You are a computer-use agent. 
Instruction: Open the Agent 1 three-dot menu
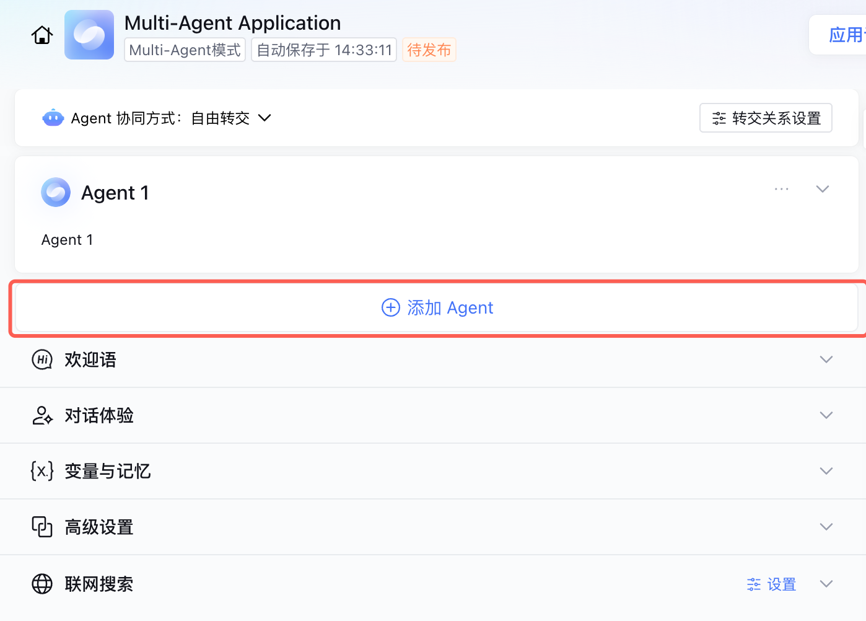coord(782,189)
